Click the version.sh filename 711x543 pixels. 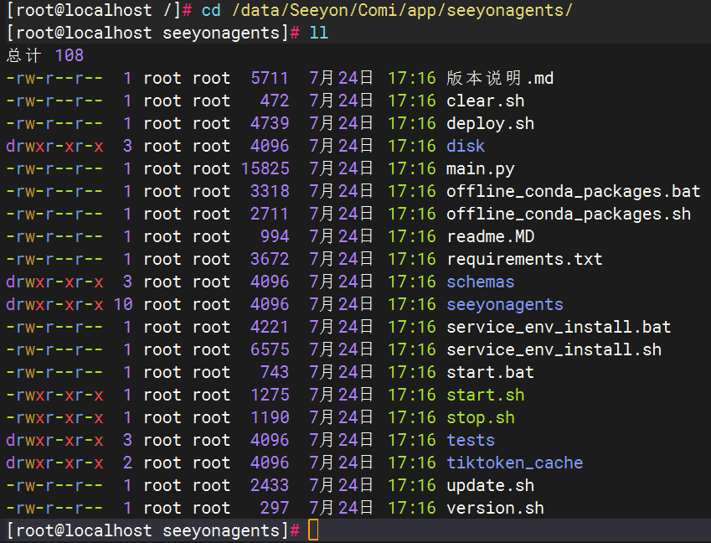[495, 509]
